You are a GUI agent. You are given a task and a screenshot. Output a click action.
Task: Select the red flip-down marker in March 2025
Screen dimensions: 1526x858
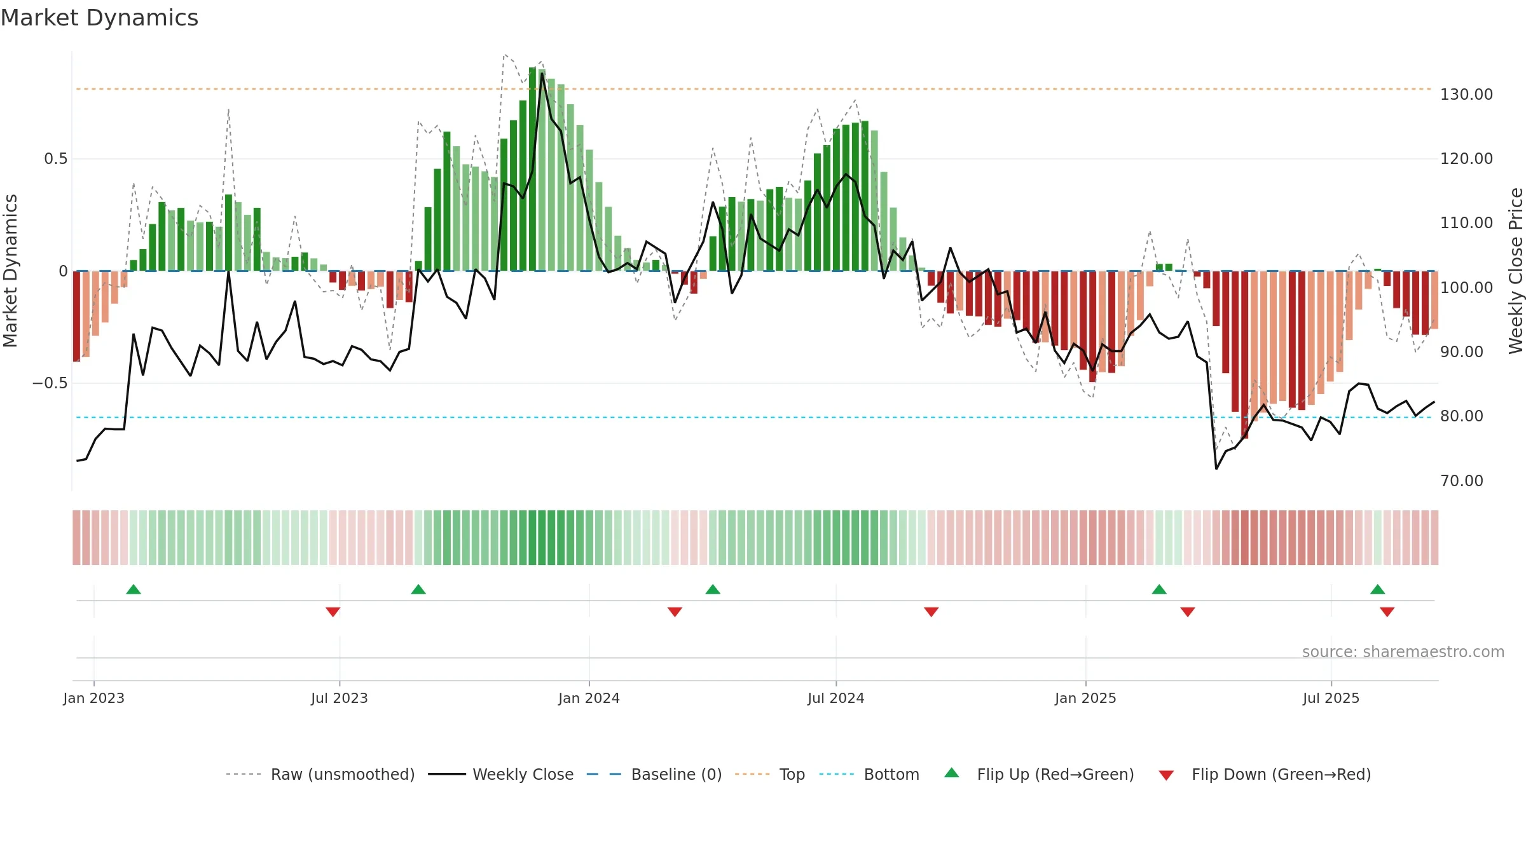point(1188,612)
